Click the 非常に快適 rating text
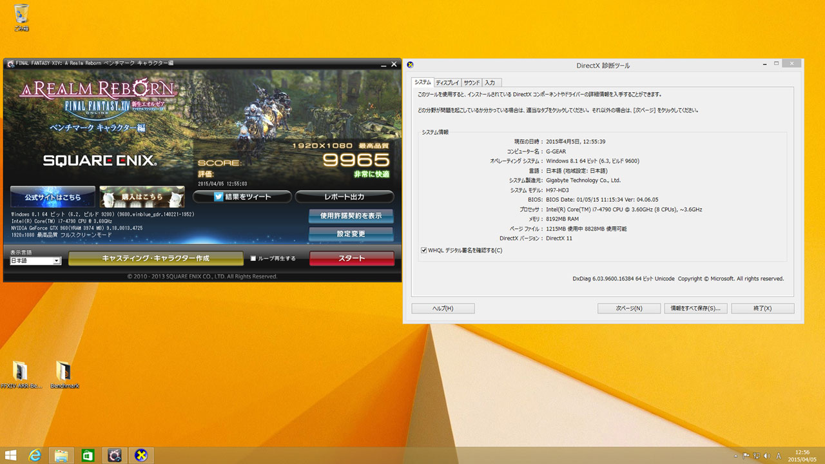Viewport: 825px width, 464px height. (371, 174)
